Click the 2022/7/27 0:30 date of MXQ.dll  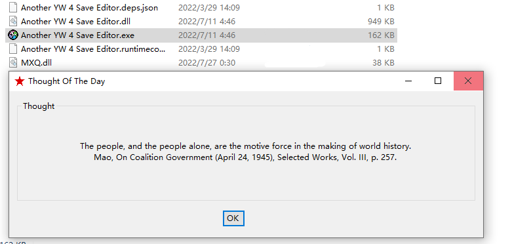[x=207, y=62]
